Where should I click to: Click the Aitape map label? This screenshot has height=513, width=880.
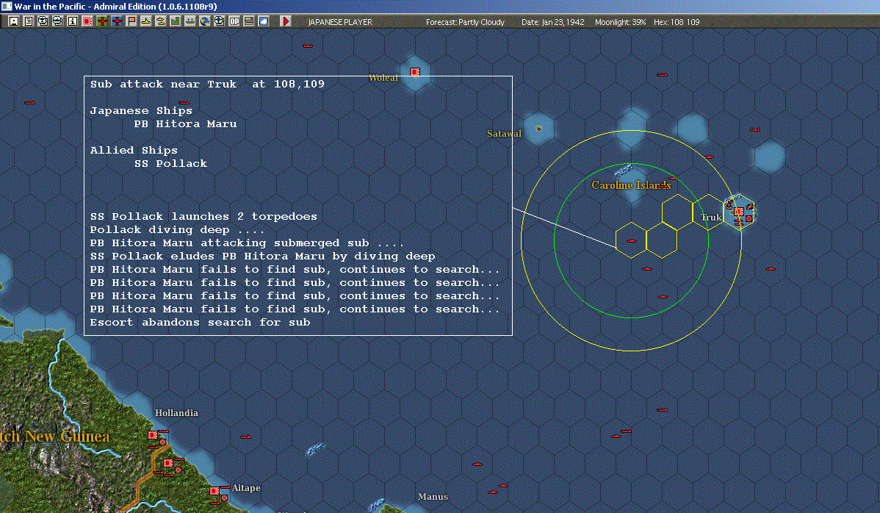coord(246,488)
